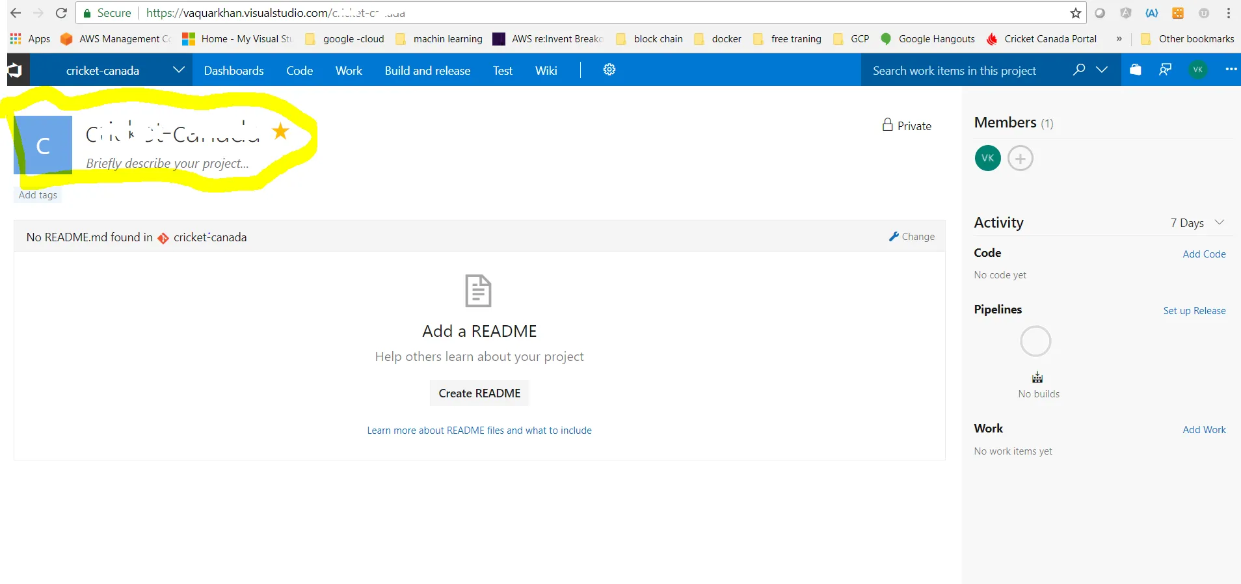
Task: Open GCP bookmark folder
Action: tap(851, 39)
